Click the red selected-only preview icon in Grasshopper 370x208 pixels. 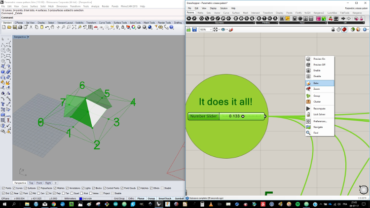coord(344,30)
